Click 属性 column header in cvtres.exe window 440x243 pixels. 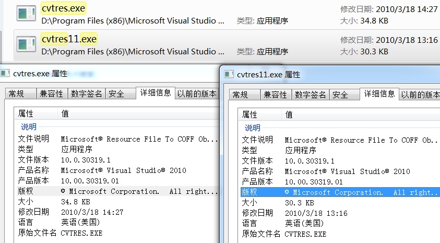(x=36, y=113)
